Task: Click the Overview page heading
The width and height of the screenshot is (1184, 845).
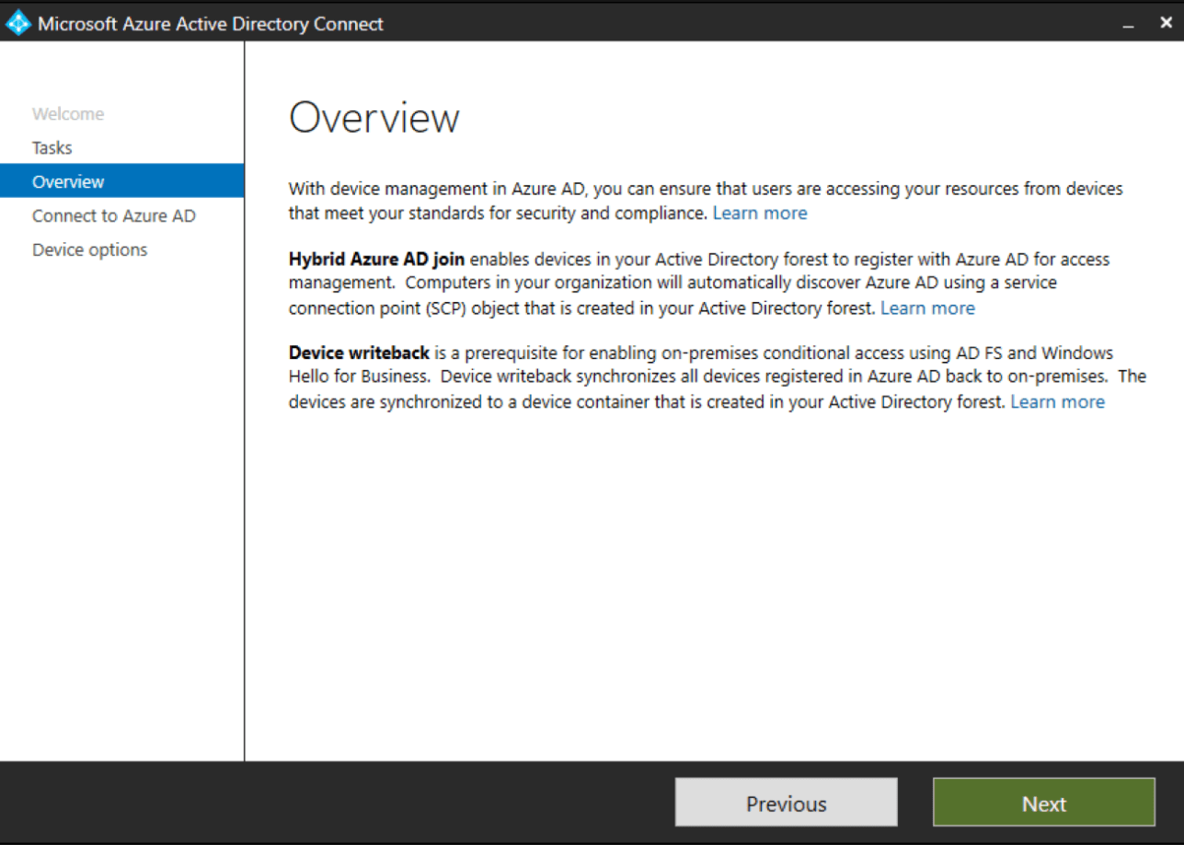Action: [374, 117]
